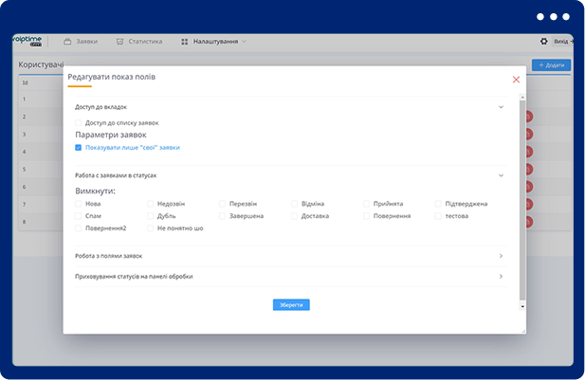The width and height of the screenshot is (585, 380).
Task: Tick the Спам status checkbox
Action: click(x=78, y=216)
